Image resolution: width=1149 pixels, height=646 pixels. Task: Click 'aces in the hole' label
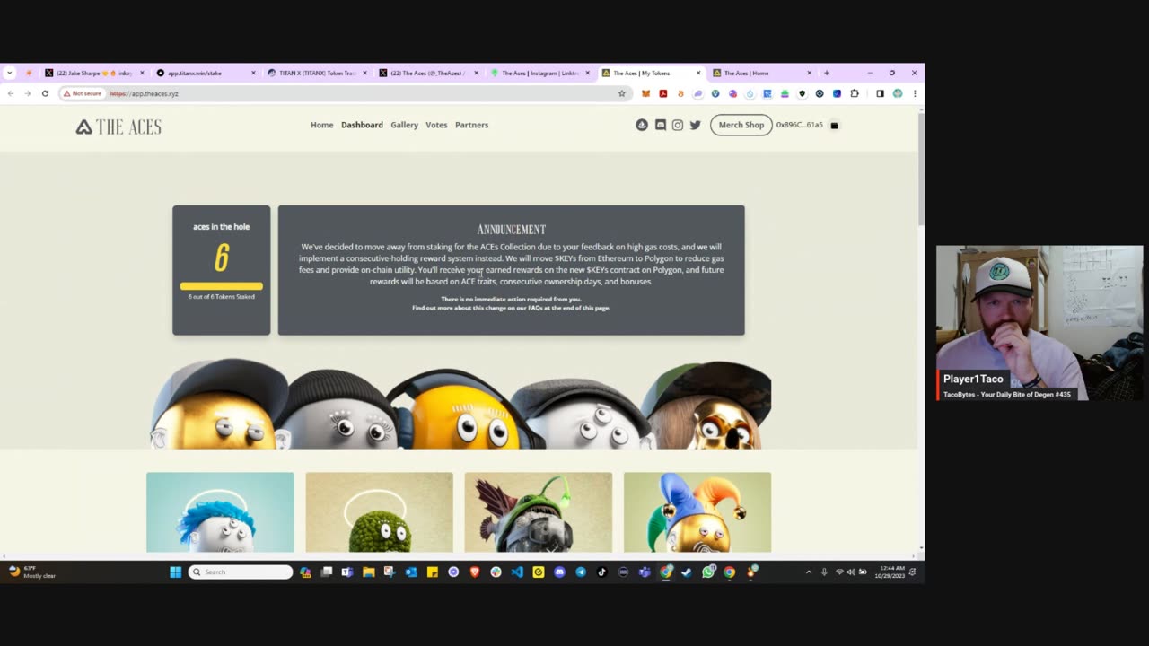221,227
